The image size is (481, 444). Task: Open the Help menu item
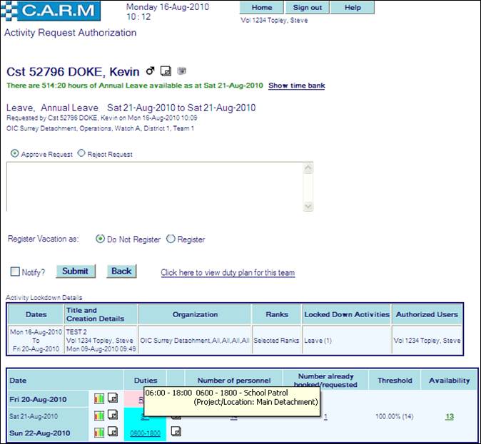353,8
